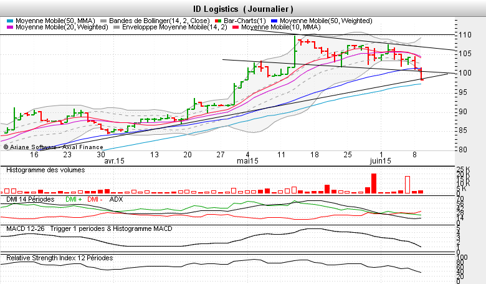The height and width of the screenshot is (284, 486).
Task: Click the DMI 14 Périodes label
Action: click(31, 199)
